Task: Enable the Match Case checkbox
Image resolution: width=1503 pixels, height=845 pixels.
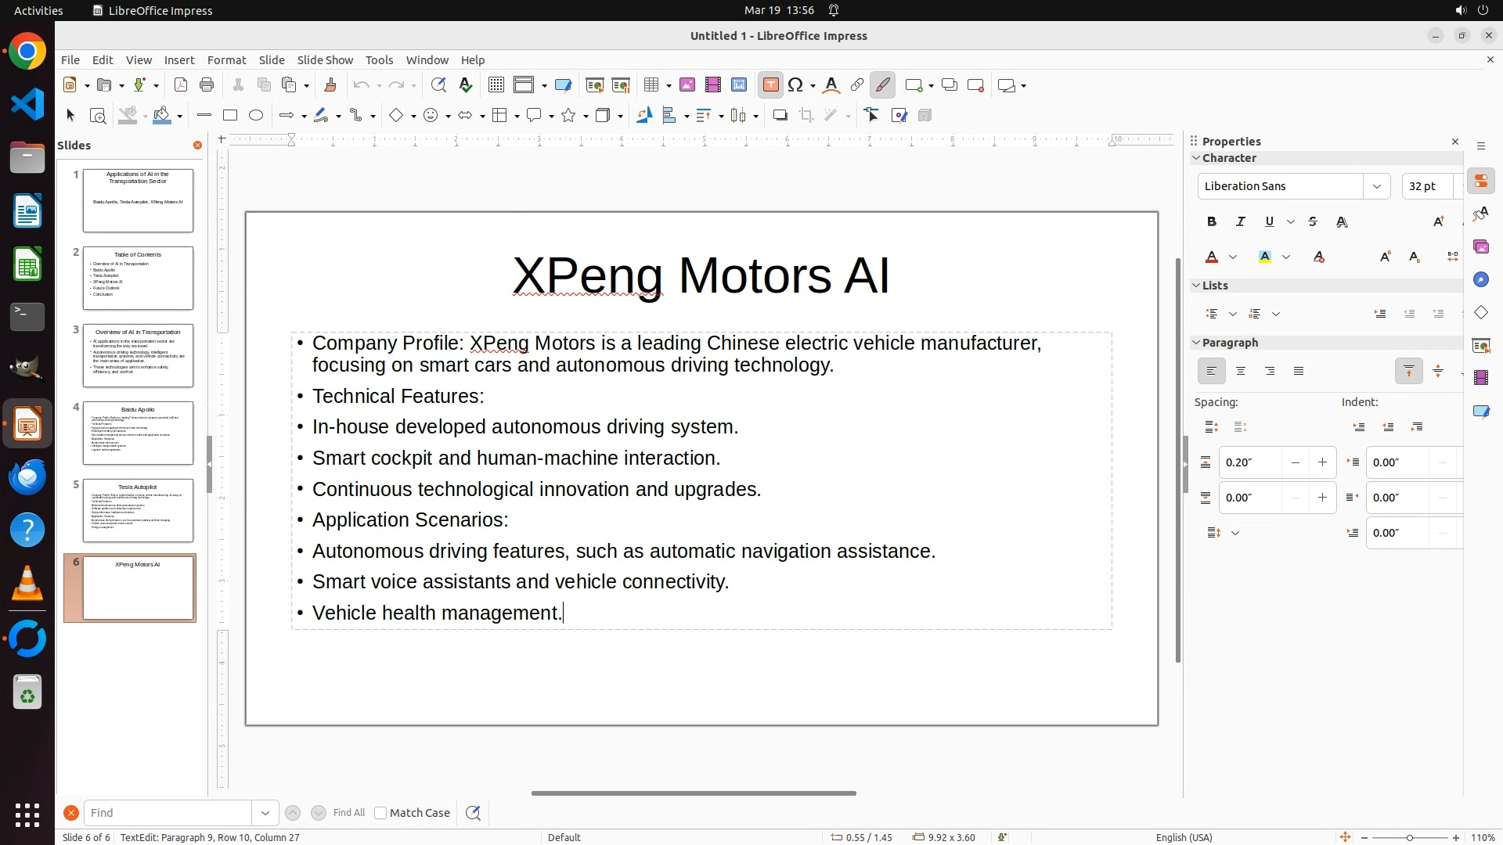Action: click(x=380, y=813)
